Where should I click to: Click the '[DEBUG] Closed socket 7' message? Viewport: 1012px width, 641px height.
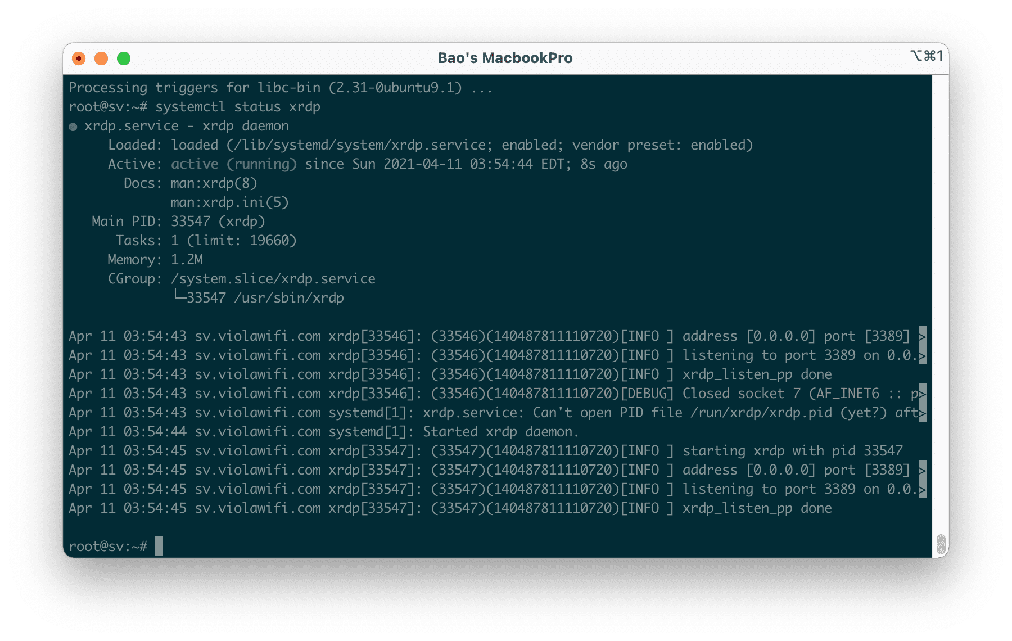710,394
